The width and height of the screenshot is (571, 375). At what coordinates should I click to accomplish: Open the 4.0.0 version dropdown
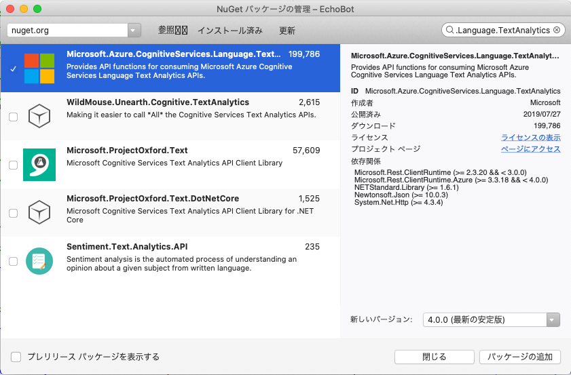492,319
